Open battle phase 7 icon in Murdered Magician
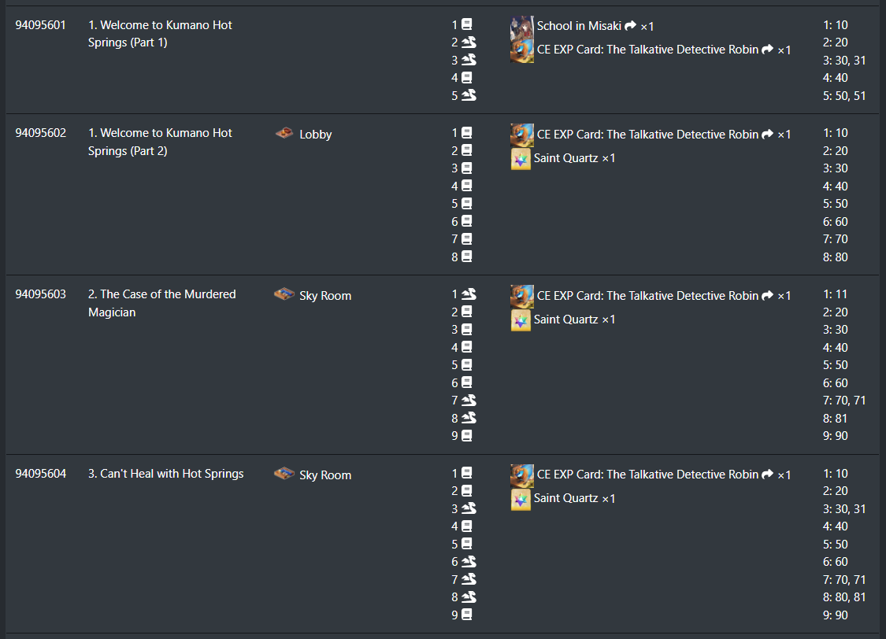Screen dimensions: 886x639 (469, 401)
